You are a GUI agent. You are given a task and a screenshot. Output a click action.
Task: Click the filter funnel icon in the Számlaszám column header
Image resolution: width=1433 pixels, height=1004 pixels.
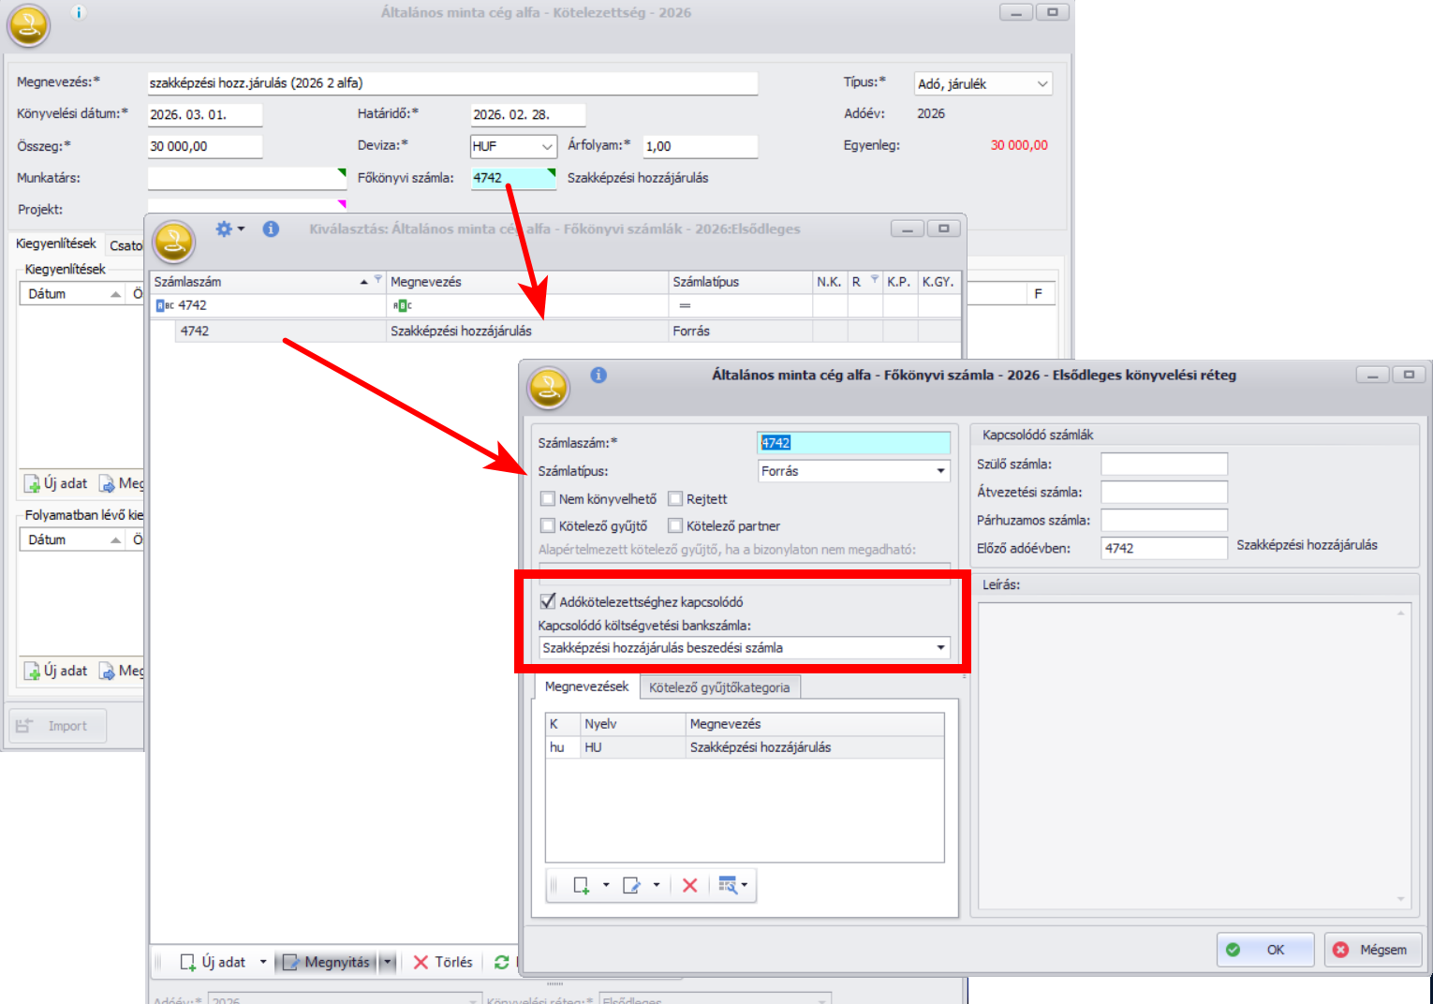378,280
